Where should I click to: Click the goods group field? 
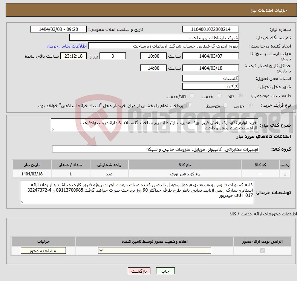tap(156, 149)
